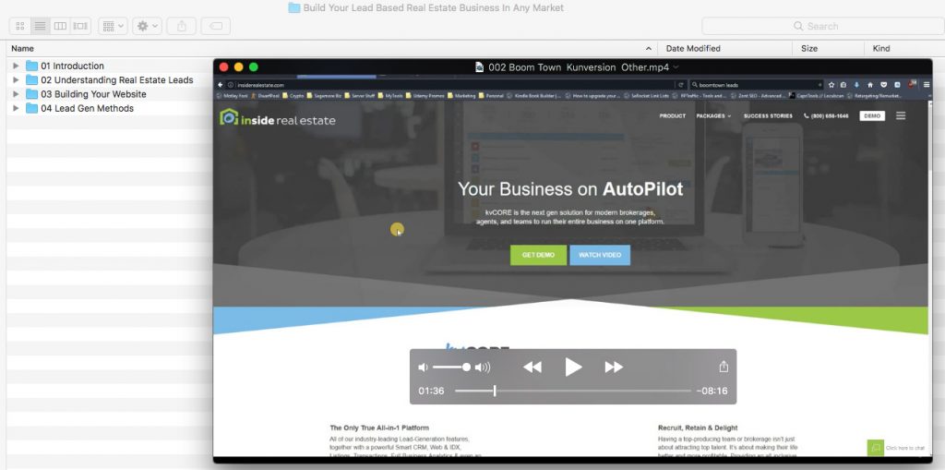945x470 pixels.
Task: Open the video title dropdown chevron
Action: click(x=676, y=67)
